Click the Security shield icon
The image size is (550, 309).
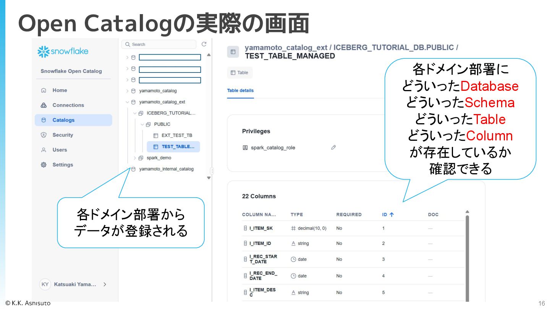pyautogui.click(x=44, y=135)
